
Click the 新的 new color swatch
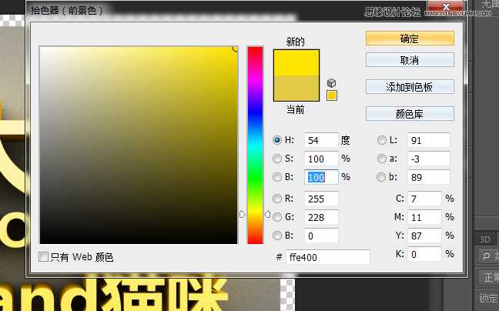click(296, 63)
